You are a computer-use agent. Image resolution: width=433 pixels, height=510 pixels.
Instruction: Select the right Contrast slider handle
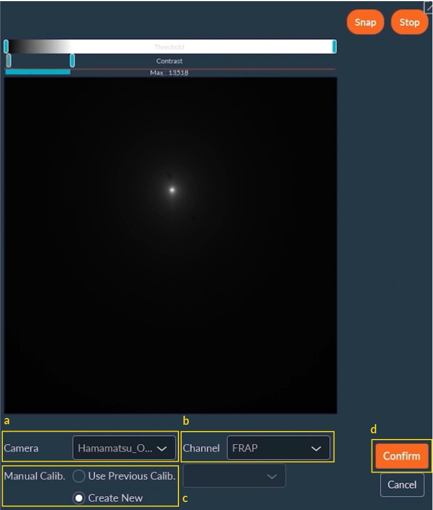tap(72, 60)
